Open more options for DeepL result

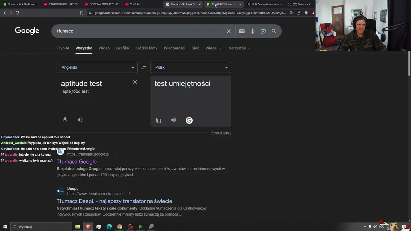point(129,194)
